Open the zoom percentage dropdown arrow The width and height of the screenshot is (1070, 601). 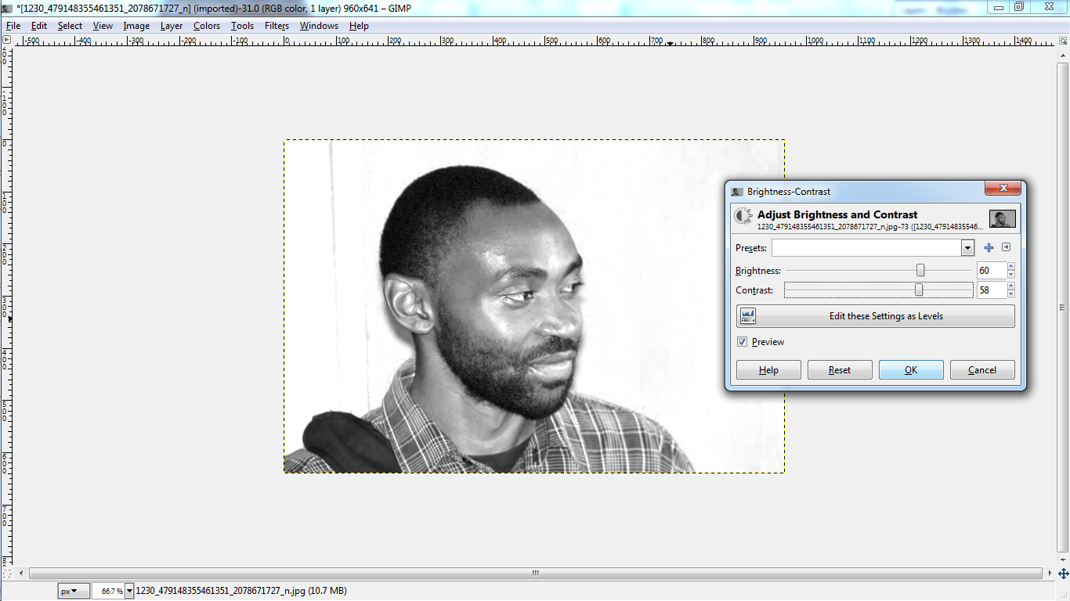click(128, 591)
